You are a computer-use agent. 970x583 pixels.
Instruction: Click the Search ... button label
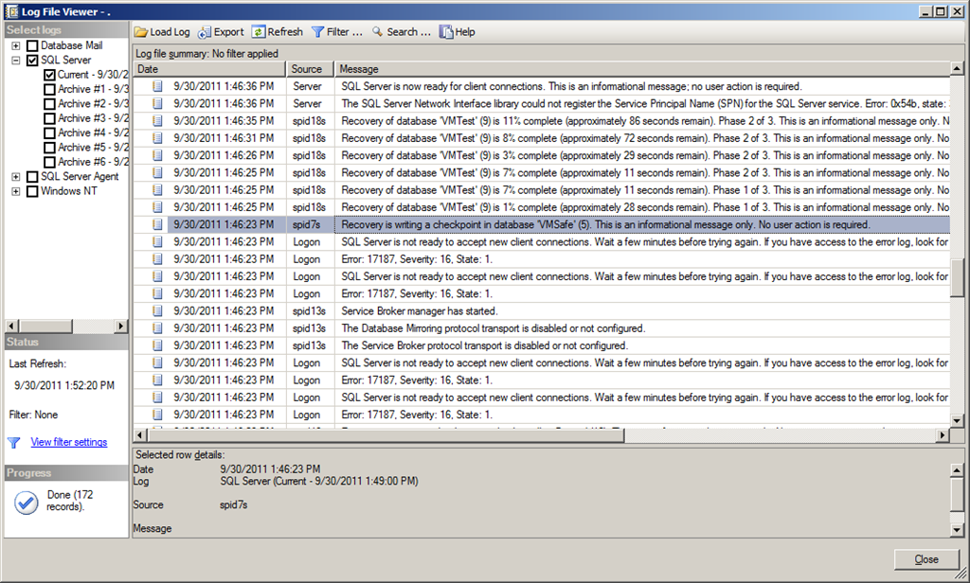(x=408, y=32)
